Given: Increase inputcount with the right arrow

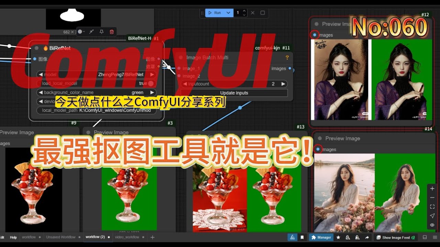Looking at the screenshot, I should [x=283, y=84].
